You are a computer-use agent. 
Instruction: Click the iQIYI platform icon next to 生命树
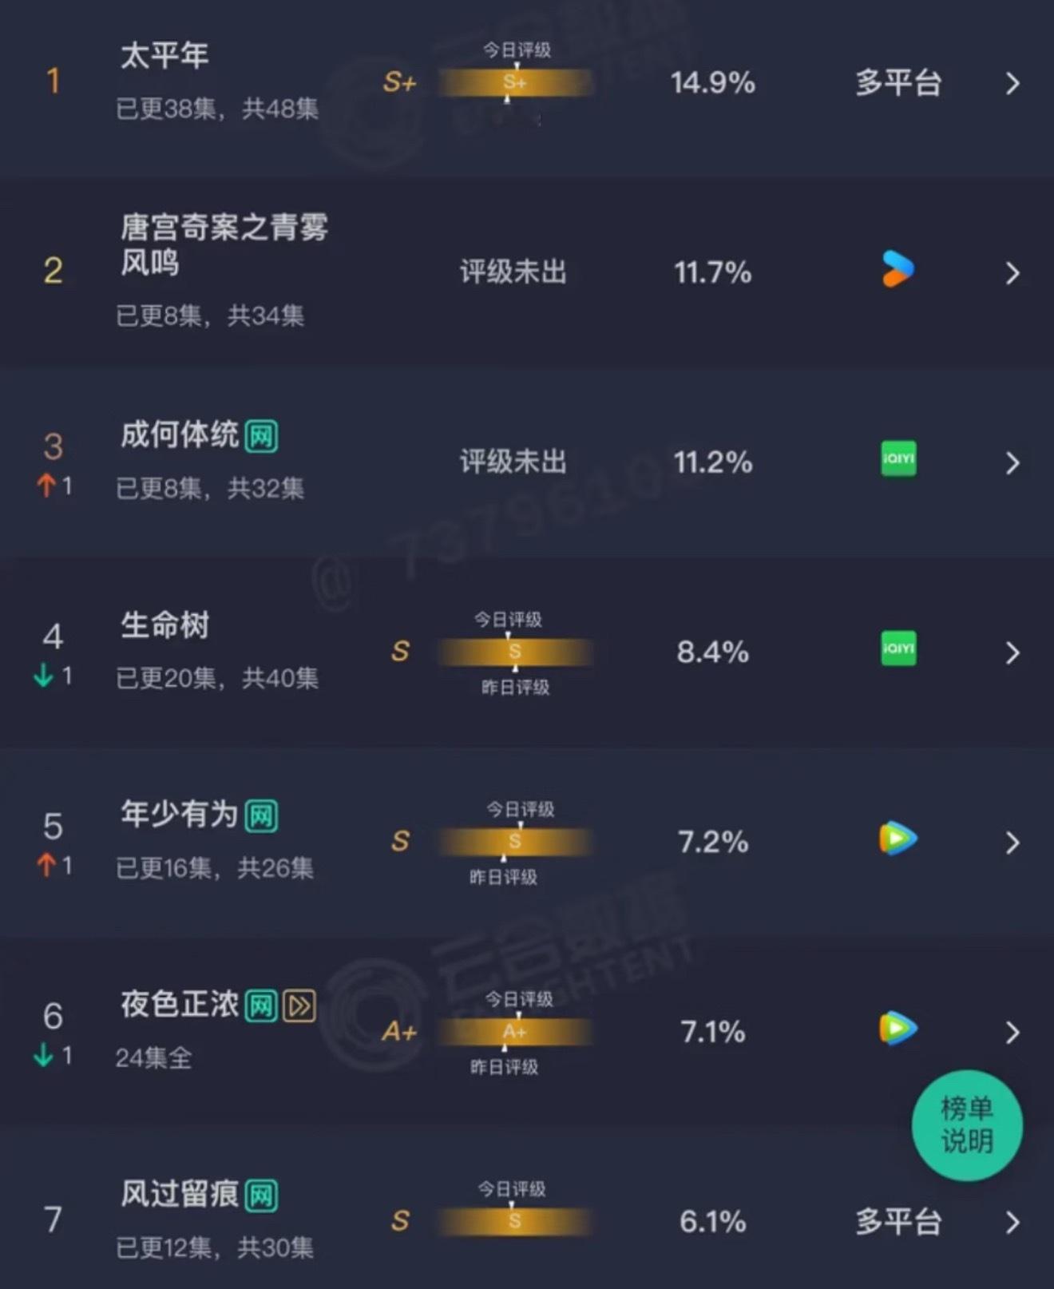pyautogui.click(x=897, y=649)
